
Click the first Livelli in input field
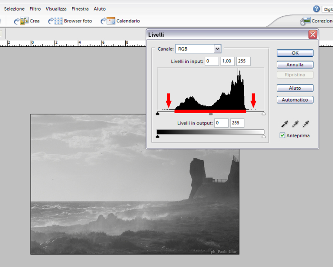coord(212,61)
